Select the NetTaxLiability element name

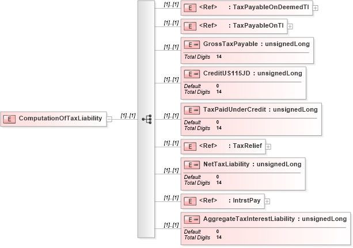[x=228, y=165]
